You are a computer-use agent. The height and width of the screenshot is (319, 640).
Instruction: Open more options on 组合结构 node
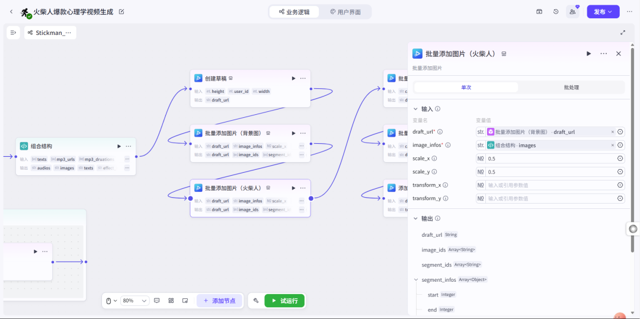(x=129, y=146)
